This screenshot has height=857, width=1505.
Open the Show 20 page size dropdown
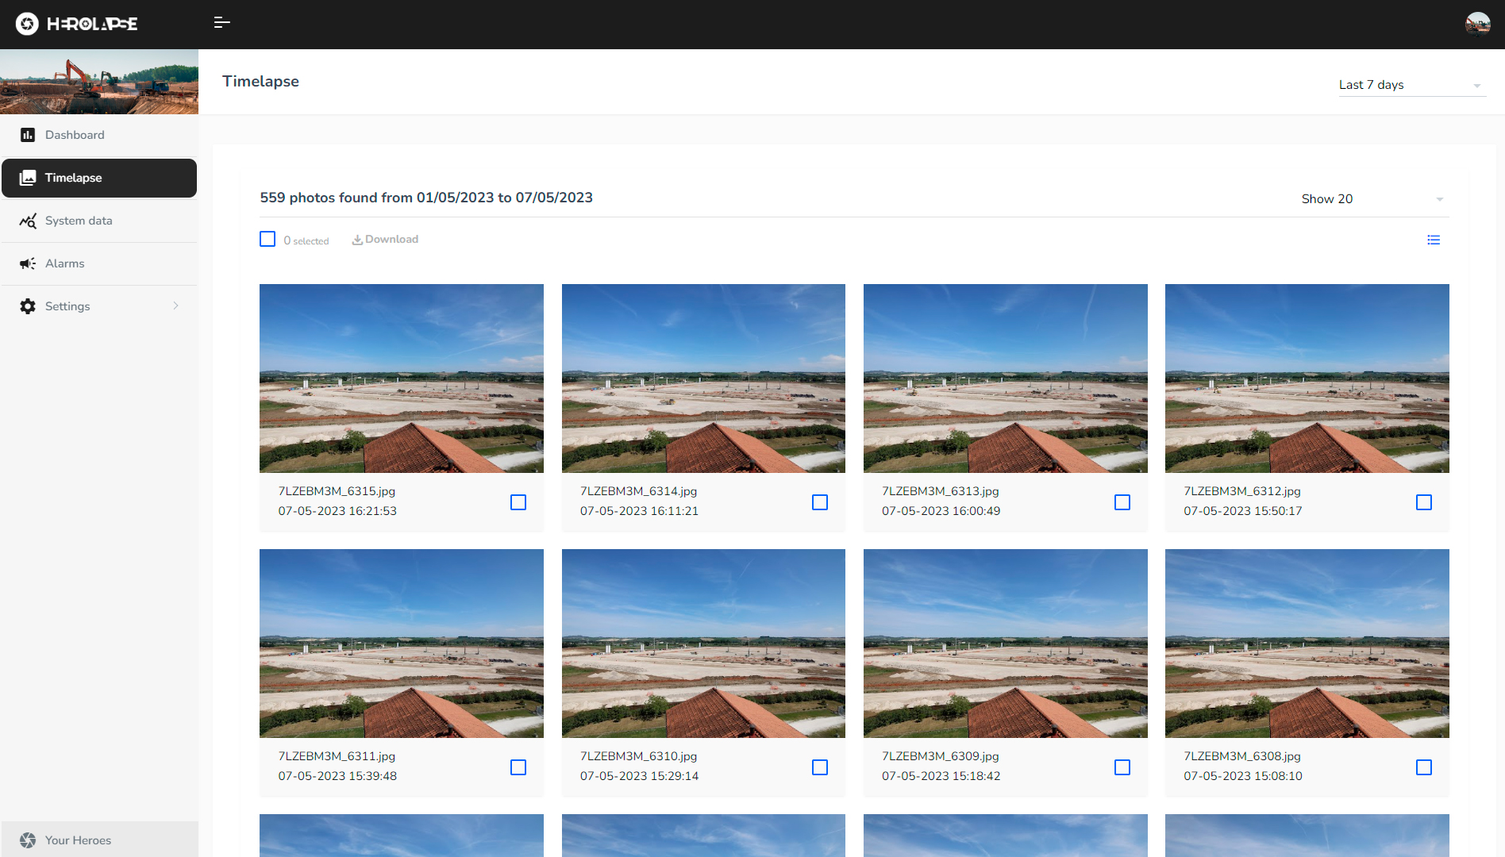1373,199
